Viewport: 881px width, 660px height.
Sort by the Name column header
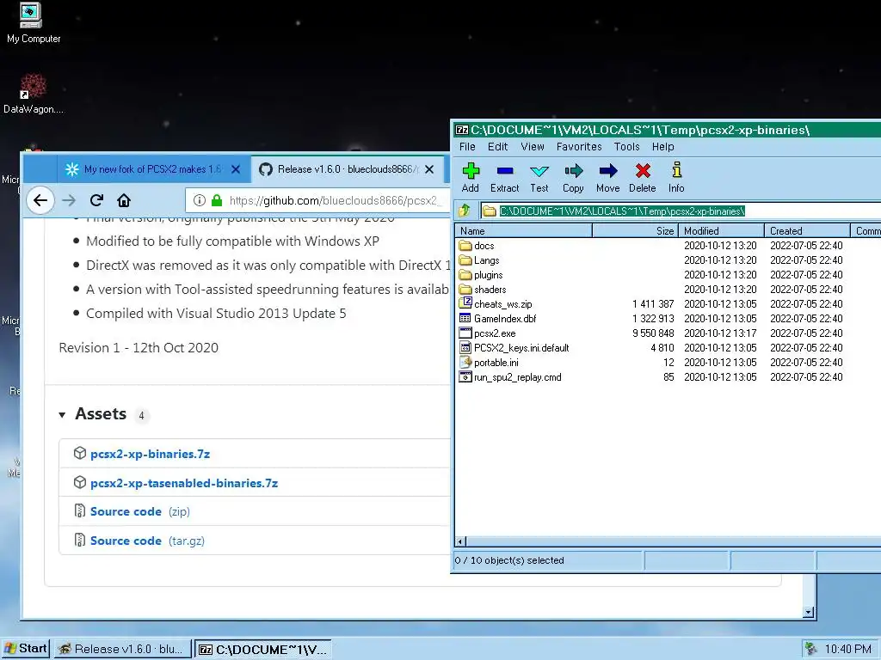pyautogui.click(x=523, y=230)
